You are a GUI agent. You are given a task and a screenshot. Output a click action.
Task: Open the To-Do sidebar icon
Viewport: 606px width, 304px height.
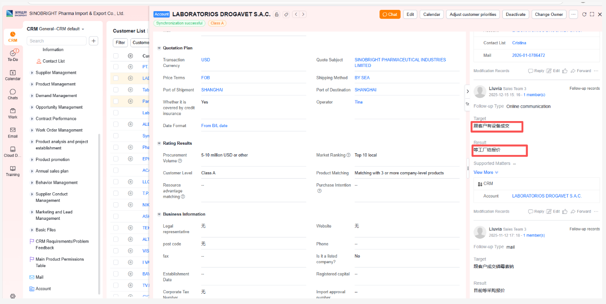pyautogui.click(x=12, y=55)
